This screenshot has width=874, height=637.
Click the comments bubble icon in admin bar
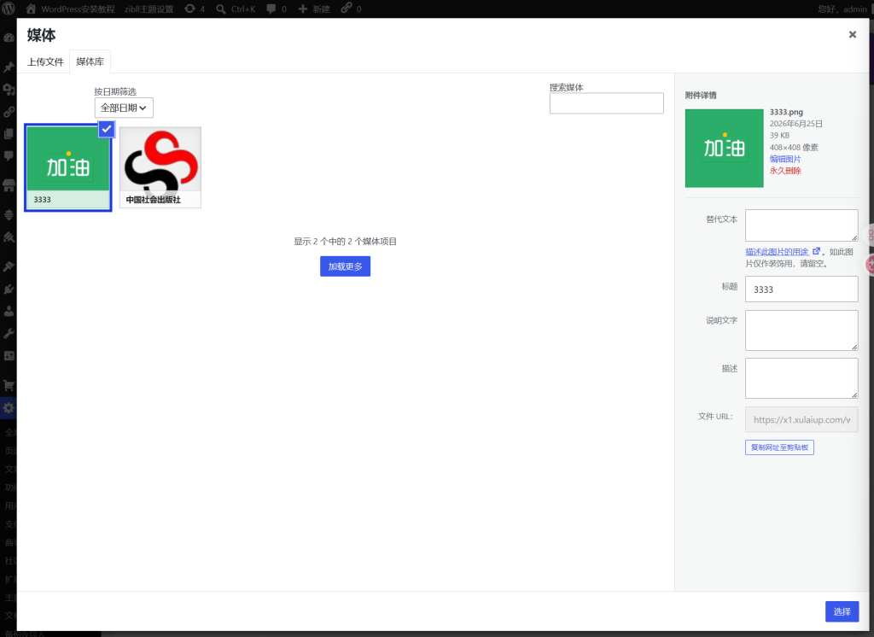click(x=271, y=9)
